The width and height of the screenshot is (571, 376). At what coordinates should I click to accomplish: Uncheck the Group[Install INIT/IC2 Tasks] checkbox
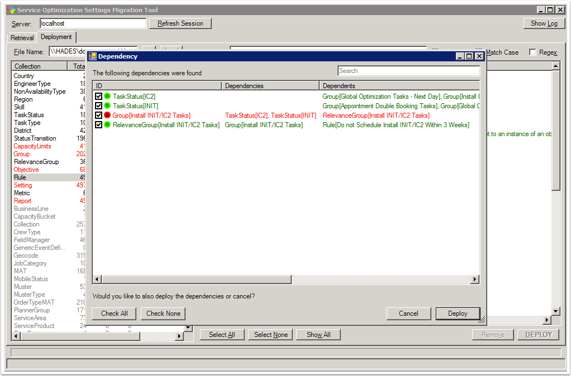click(98, 115)
